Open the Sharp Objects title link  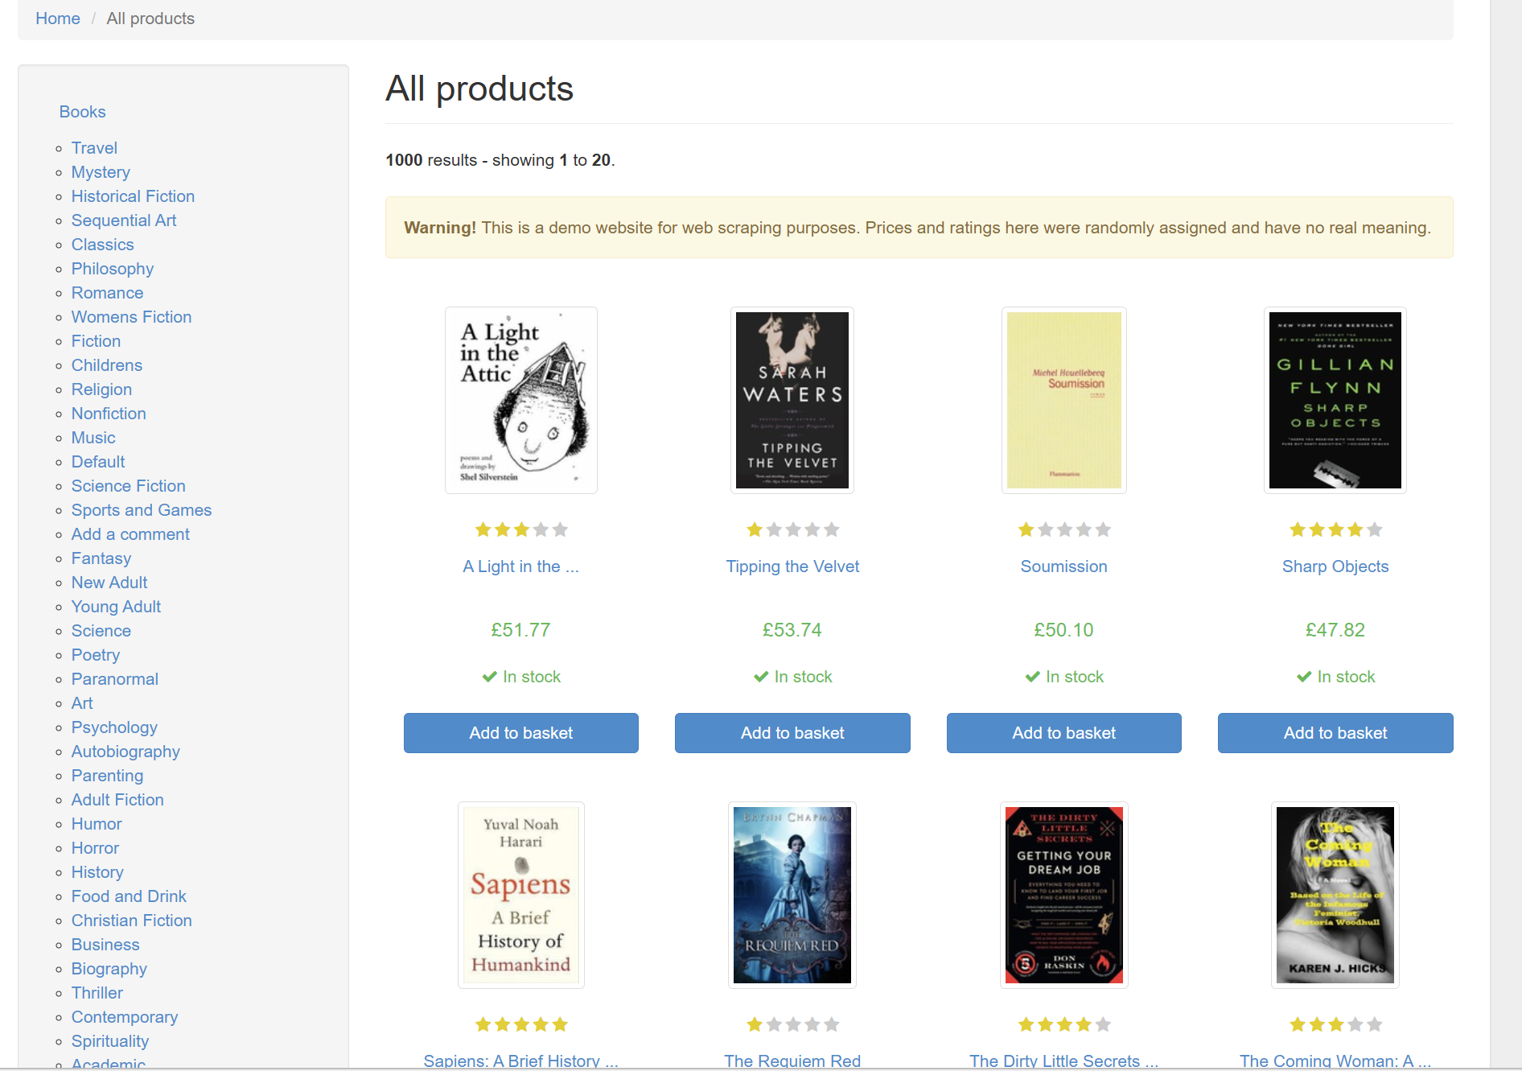tap(1335, 566)
